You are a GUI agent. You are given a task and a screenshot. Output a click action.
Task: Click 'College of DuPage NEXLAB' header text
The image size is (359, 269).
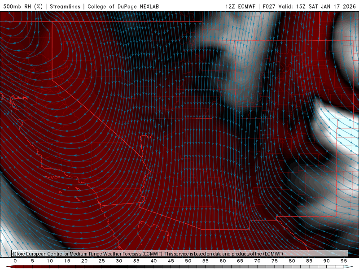coord(123,6)
